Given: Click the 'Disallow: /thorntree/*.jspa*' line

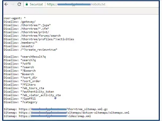Looking at the screenshot, I should coord(27,25).
